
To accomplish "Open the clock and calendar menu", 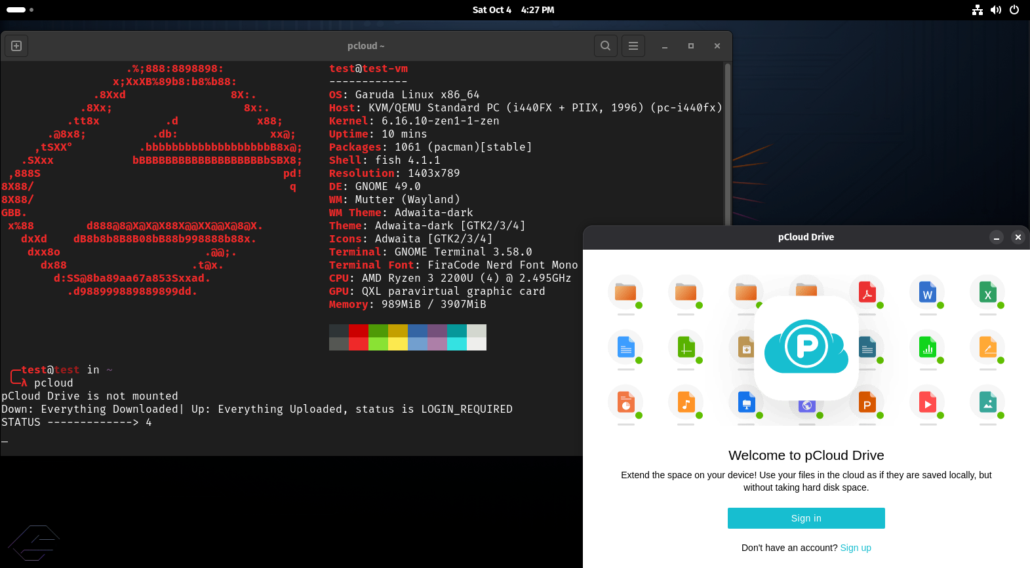I will [513, 10].
